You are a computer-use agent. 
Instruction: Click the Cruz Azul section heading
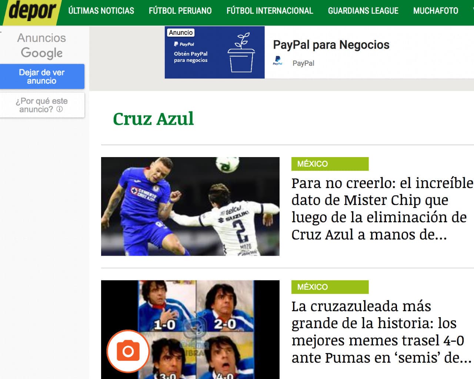coord(153,119)
